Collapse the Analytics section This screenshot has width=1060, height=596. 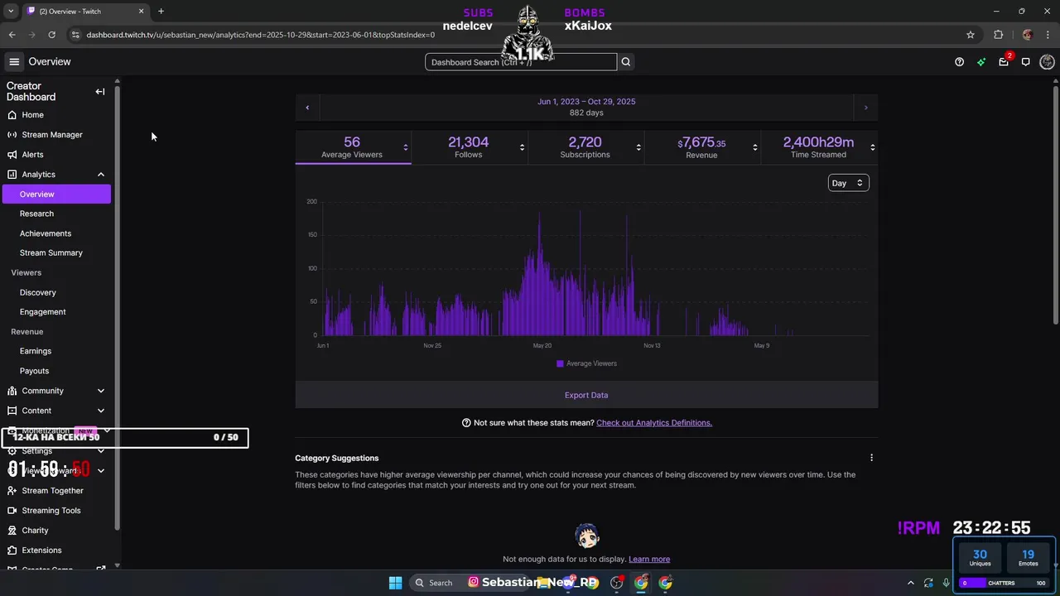(x=101, y=175)
